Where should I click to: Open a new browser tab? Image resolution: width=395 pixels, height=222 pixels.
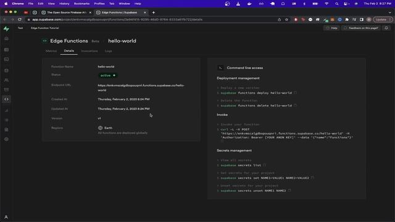pyautogui.click(x=154, y=12)
